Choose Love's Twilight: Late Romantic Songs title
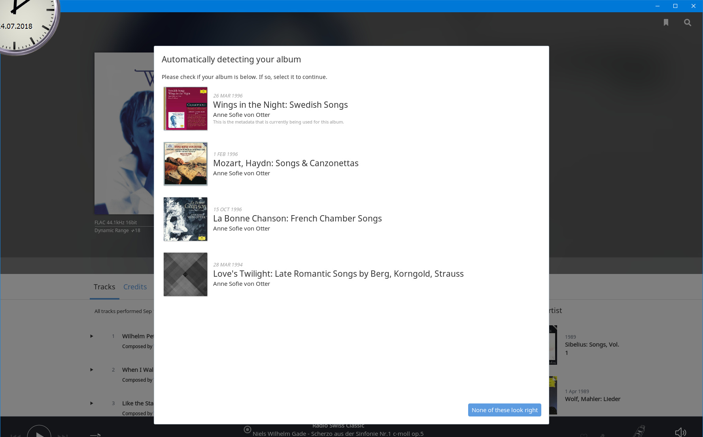703x437 pixels. (x=338, y=274)
